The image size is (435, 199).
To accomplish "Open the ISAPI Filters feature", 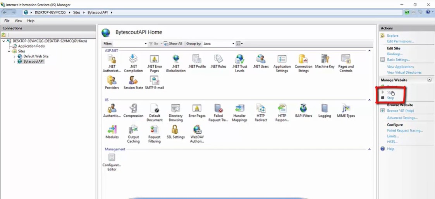I will (303, 111).
